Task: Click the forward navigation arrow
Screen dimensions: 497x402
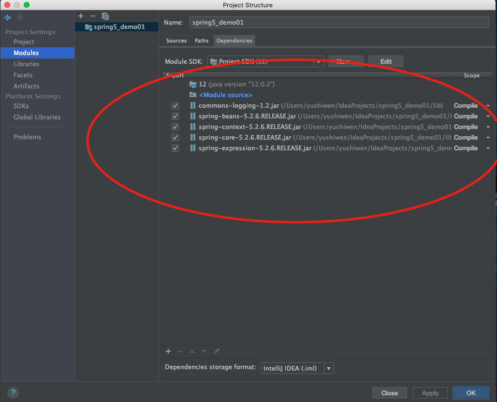Action: [20, 18]
